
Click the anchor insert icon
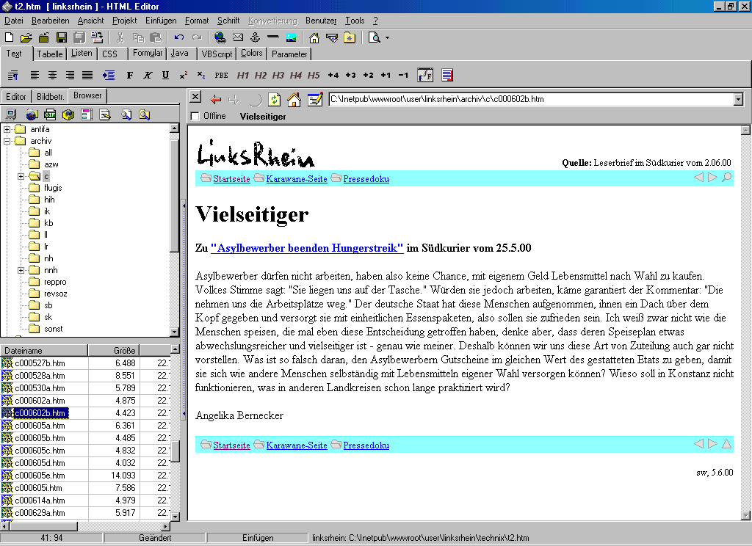click(256, 37)
